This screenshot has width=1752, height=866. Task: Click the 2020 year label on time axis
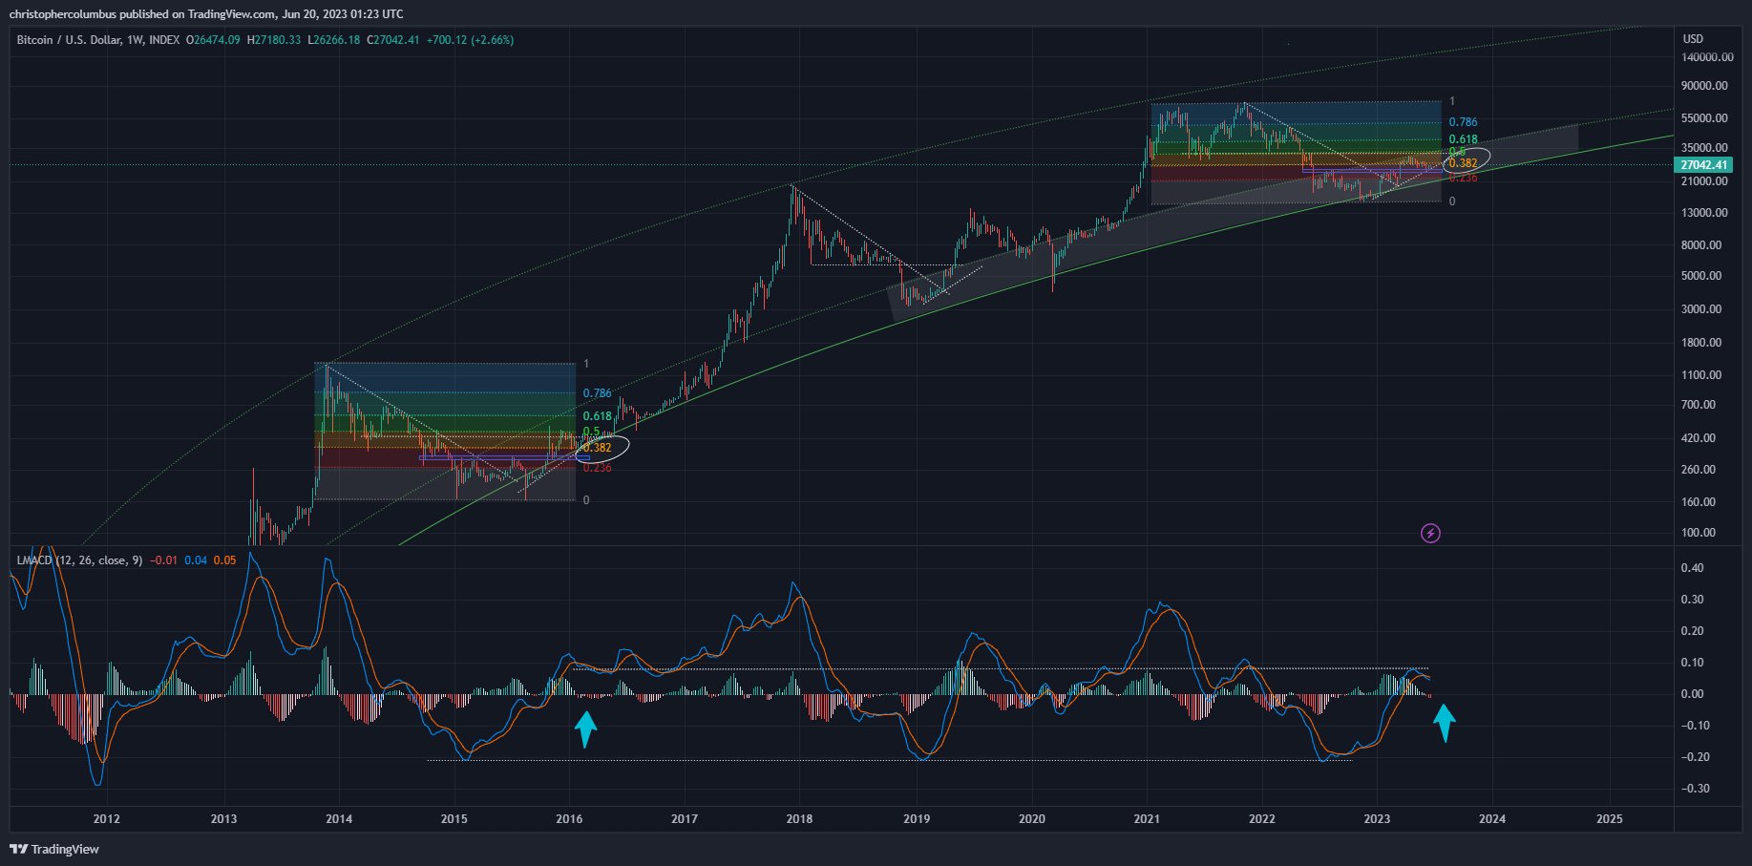[x=1031, y=818]
